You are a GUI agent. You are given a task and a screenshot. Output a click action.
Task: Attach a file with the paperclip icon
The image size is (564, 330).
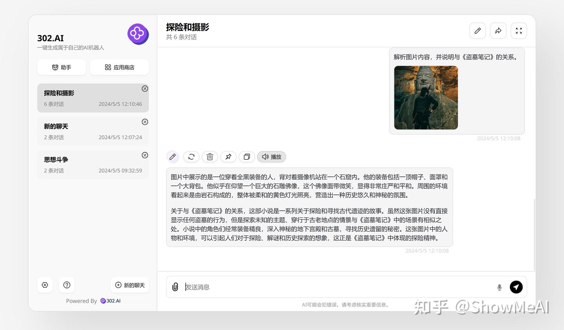pyautogui.click(x=175, y=287)
